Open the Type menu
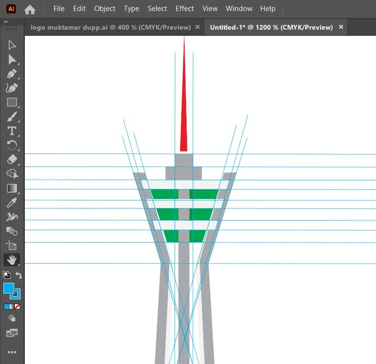376x364 pixels. coord(132,9)
